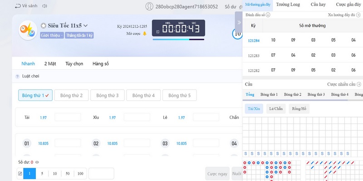Select the Bóng thứ 1 option
363x181 pixels.
click(x=35, y=95)
